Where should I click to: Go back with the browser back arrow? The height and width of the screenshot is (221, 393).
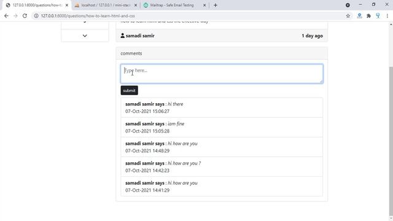coord(6,16)
